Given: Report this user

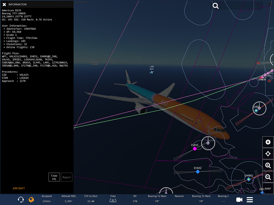Looking at the screenshot, I should 66,177.
